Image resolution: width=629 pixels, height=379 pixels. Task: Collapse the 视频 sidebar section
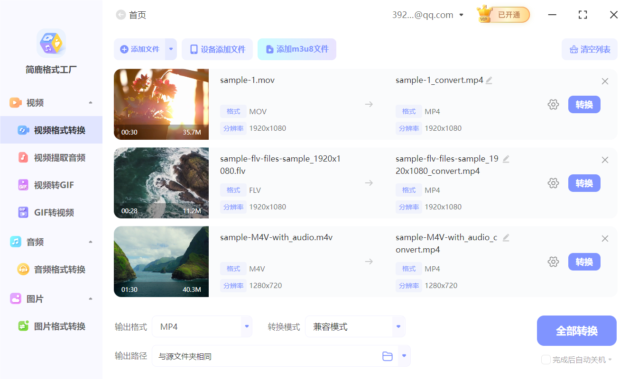[x=91, y=103]
